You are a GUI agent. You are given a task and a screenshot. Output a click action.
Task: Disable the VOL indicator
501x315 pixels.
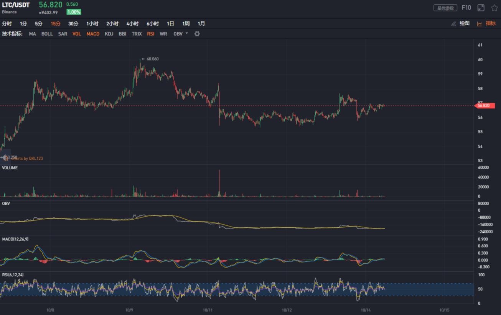click(77, 34)
